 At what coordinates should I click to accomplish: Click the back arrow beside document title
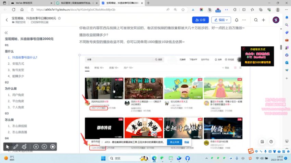tap(7, 20)
